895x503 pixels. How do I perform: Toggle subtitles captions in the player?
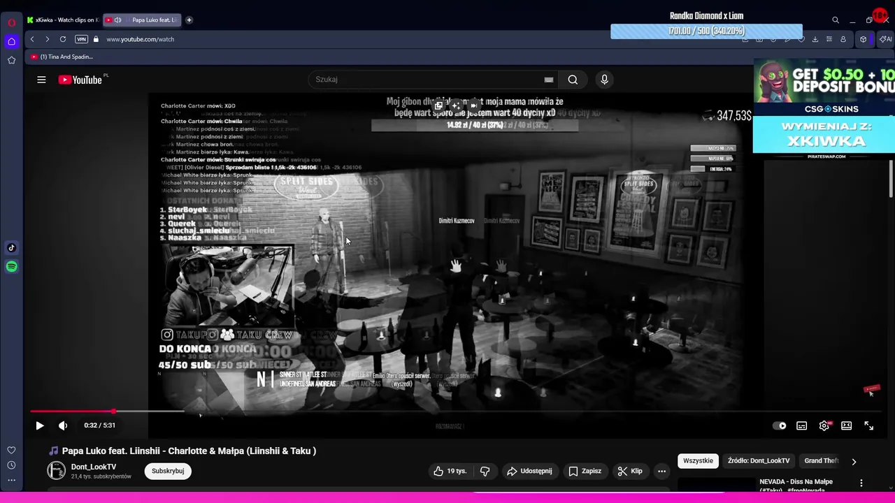[x=802, y=425]
